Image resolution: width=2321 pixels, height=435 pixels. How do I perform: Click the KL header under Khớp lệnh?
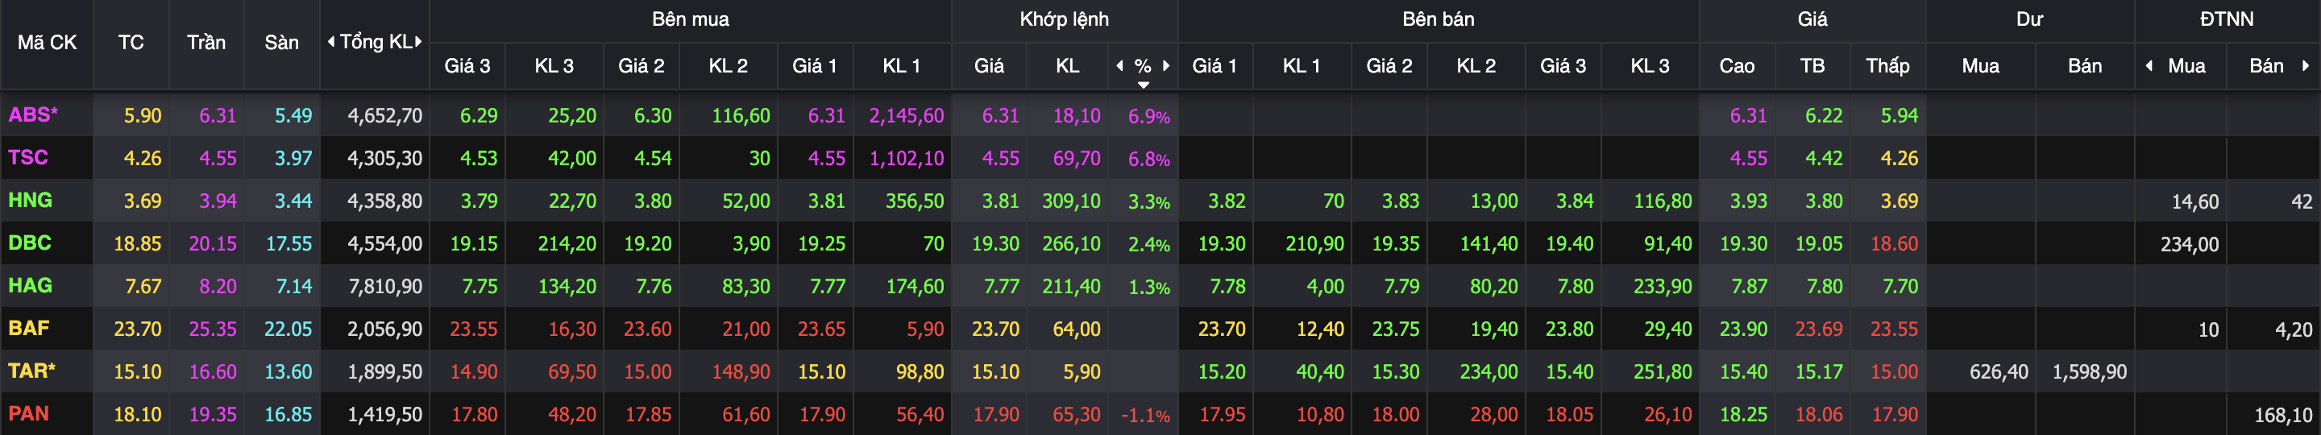pos(1068,66)
